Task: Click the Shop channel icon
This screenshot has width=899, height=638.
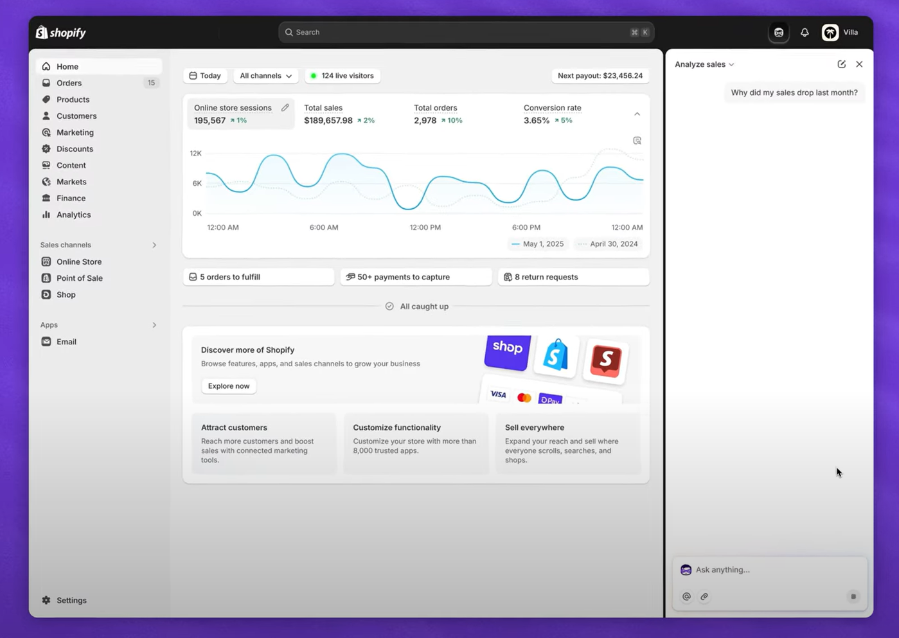Action: coord(46,294)
